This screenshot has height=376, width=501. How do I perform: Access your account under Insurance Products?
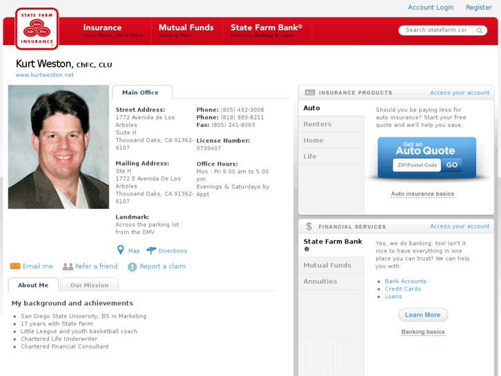click(460, 92)
